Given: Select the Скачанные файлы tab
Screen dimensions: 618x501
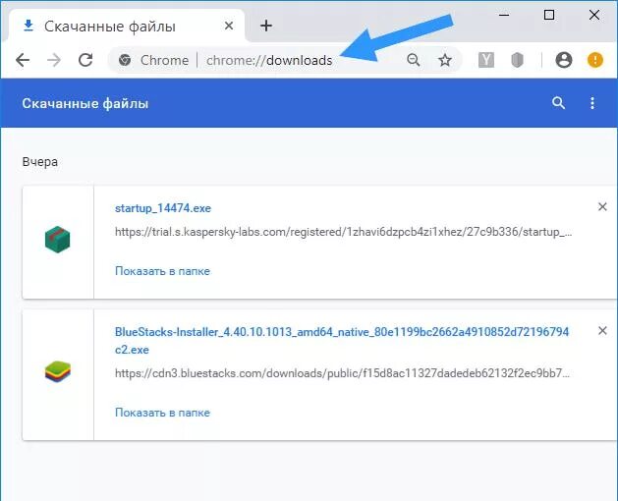Looking at the screenshot, I should pos(126,26).
